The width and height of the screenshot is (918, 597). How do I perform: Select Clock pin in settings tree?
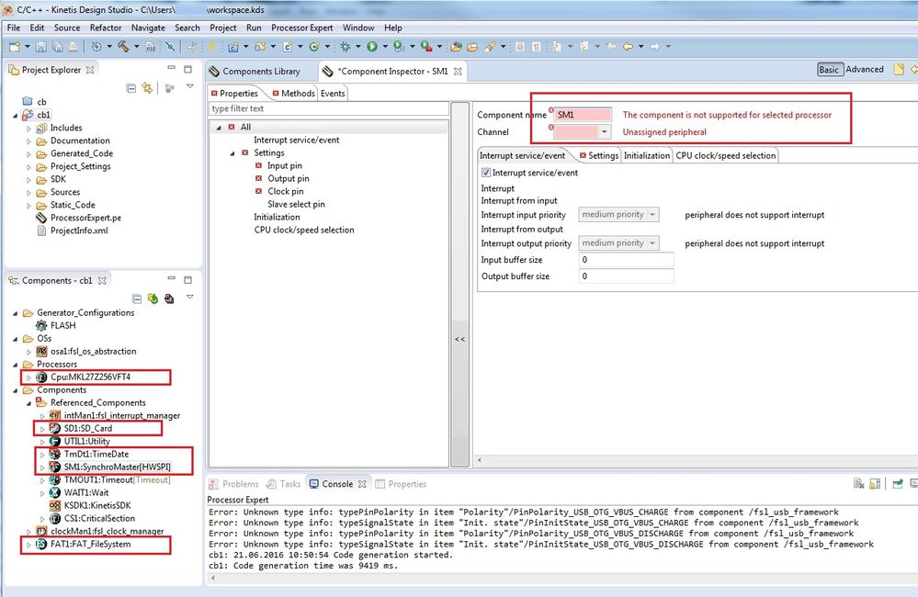coord(285,191)
